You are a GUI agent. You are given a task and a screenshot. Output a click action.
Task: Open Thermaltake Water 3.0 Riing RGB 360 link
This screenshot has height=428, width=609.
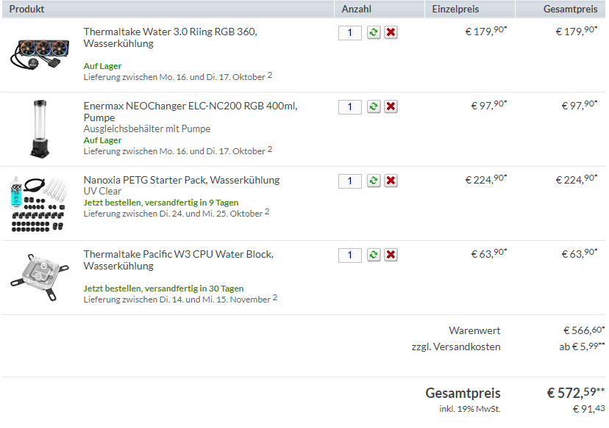coord(170,37)
